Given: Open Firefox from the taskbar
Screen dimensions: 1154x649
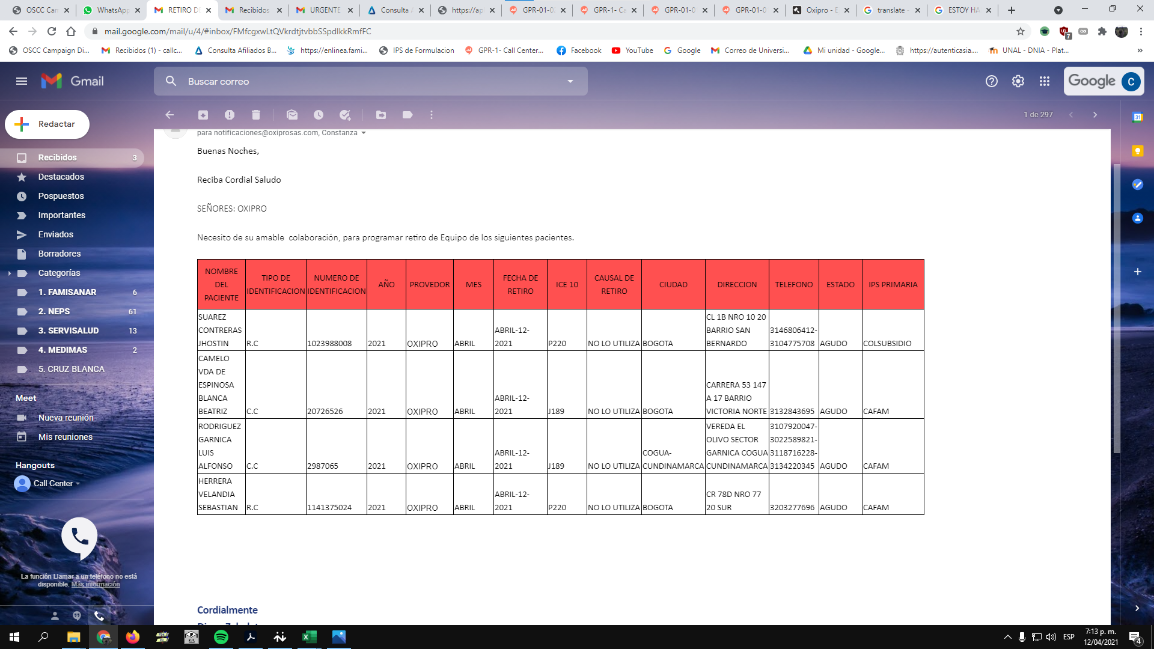Looking at the screenshot, I should 133,637.
